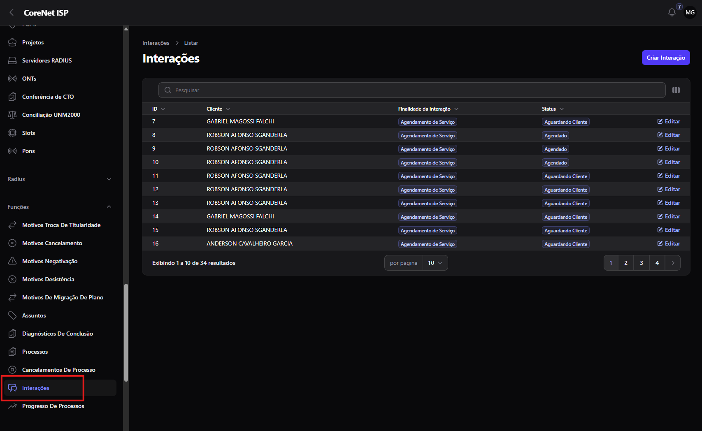
Task: Click the search magnifier icon
Action: click(x=168, y=90)
